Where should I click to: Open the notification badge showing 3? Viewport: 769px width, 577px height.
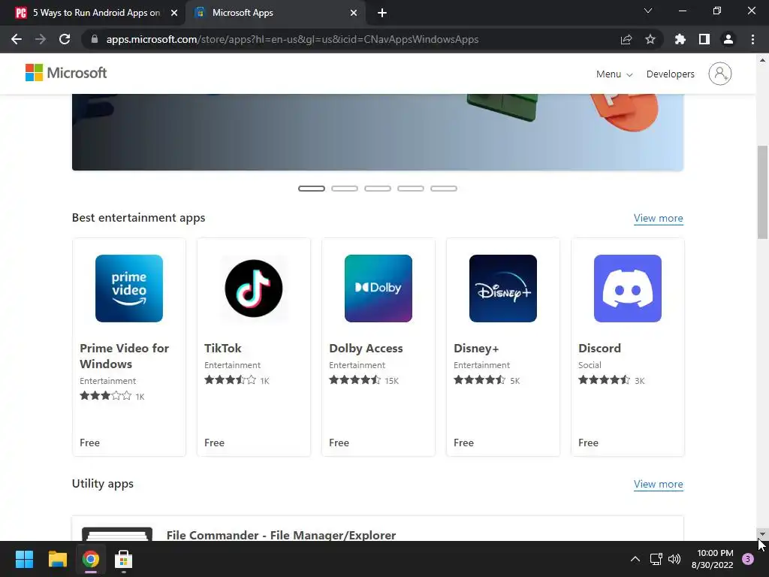tap(747, 559)
